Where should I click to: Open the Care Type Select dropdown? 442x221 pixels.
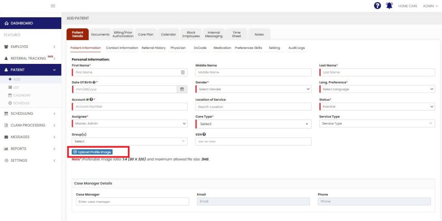coord(253,124)
